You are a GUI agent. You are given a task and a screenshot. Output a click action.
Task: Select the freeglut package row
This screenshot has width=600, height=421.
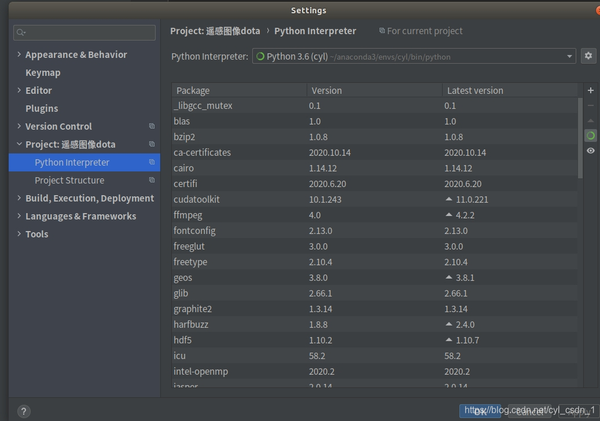374,246
